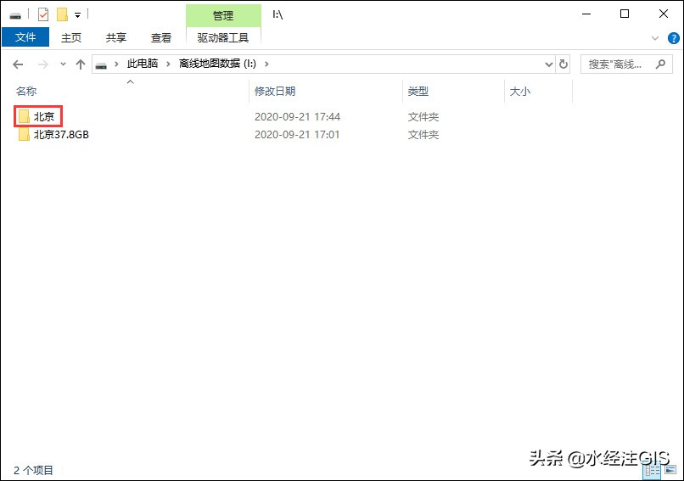Expand the chevron before 此电脑 in the address bar
This screenshot has width=684, height=481.
point(116,64)
